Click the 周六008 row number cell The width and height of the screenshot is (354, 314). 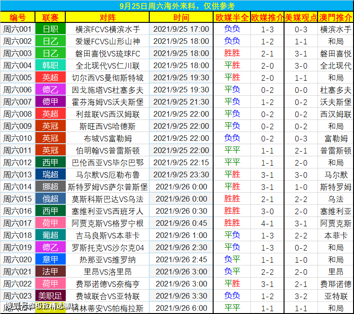coord(18,114)
